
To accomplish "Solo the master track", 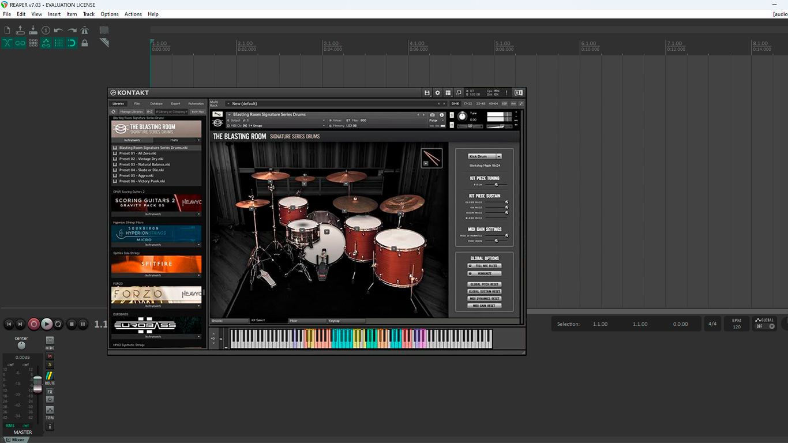I will coord(50,365).
